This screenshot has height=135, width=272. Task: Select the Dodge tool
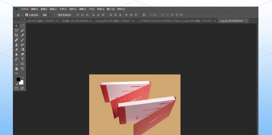coord(22,54)
